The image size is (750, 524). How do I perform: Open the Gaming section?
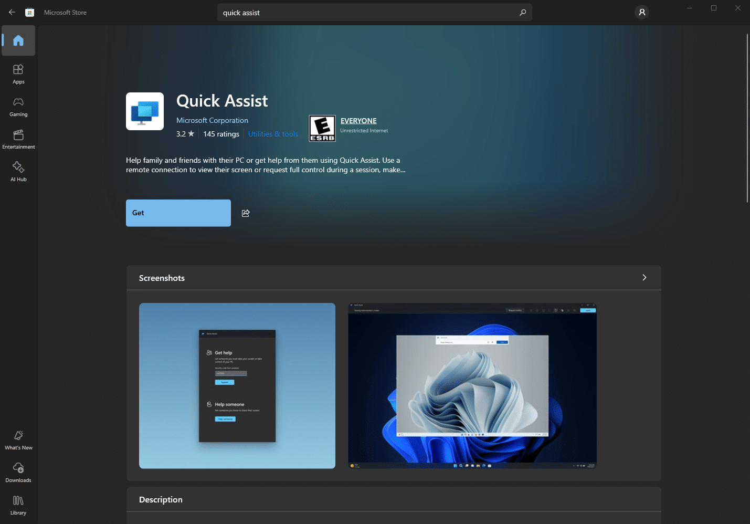(18, 107)
